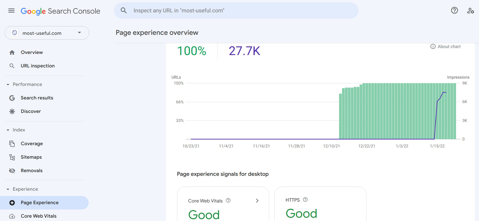Focus the Inspect any URL field
The width and height of the screenshot is (479, 221).
tap(236, 11)
